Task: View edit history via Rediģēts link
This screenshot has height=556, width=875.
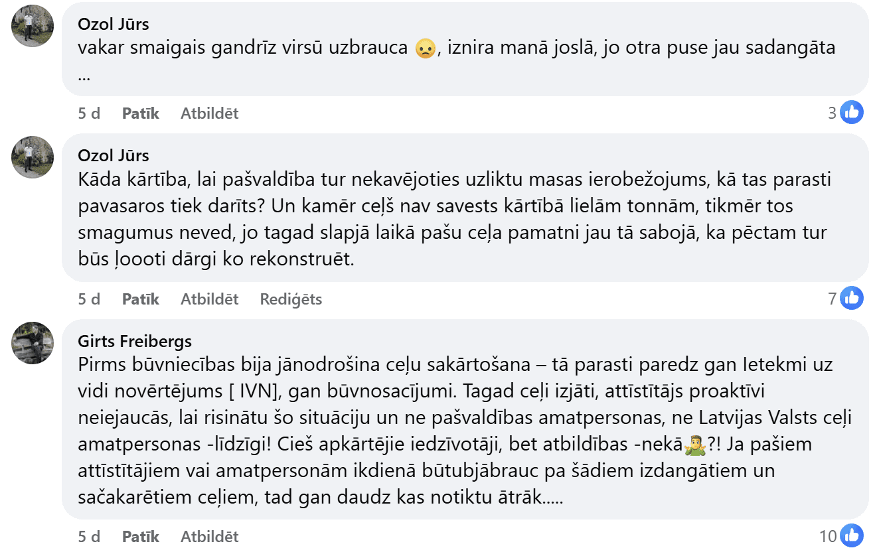Action: (291, 299)
